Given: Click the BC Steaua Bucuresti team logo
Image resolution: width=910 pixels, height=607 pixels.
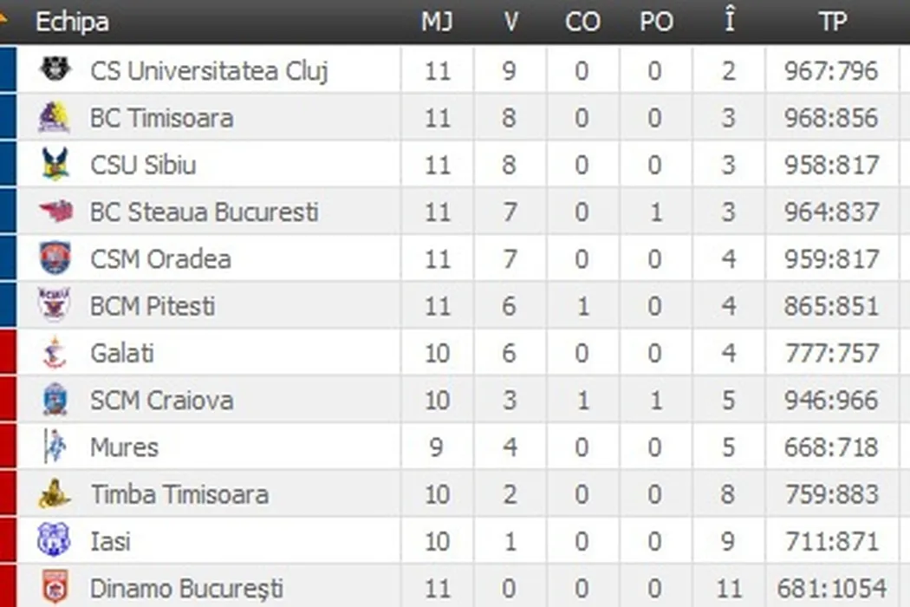Looking at the screenshot, I should click(x=55, y=211).
